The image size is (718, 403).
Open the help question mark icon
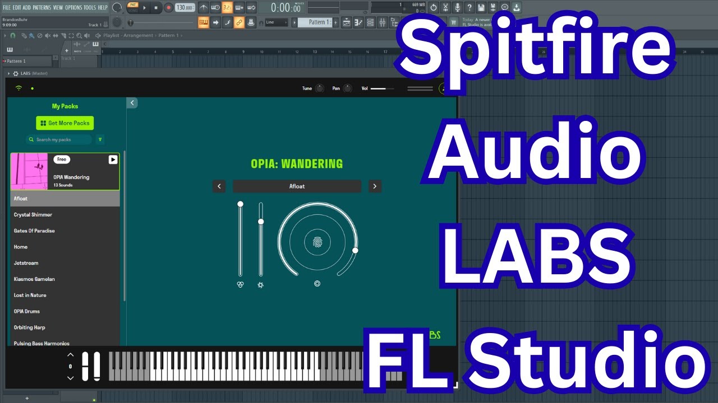click(470, 7)
